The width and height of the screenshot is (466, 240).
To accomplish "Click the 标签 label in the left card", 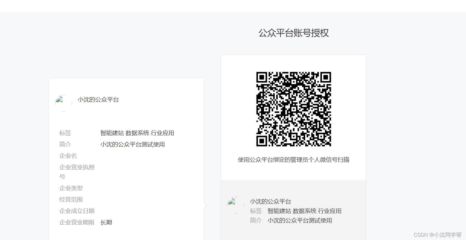I will pyautogui.click(x=65, y=133).
